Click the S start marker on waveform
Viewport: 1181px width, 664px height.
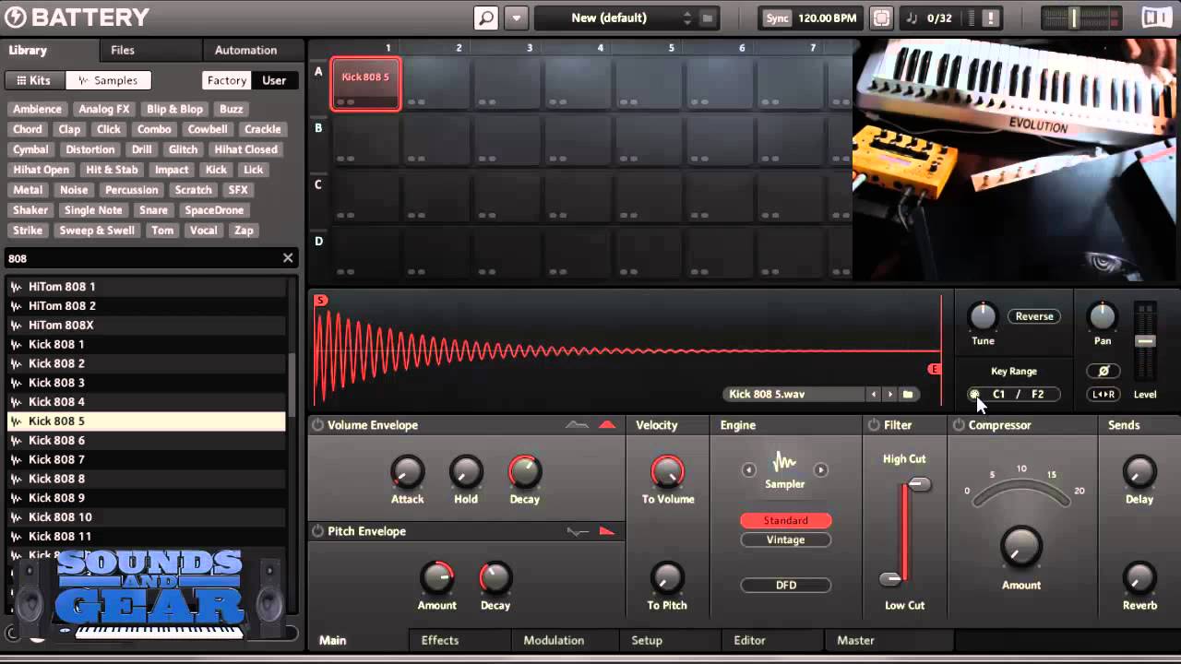click(x=320, y=300)
